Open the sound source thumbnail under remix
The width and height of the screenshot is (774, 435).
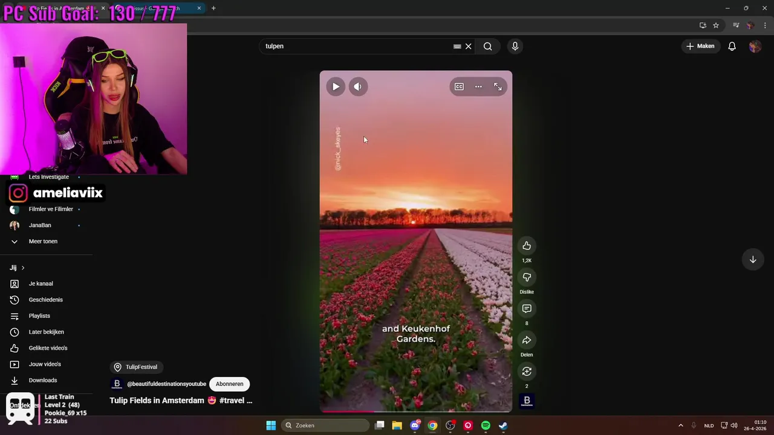tap(527, 401)
